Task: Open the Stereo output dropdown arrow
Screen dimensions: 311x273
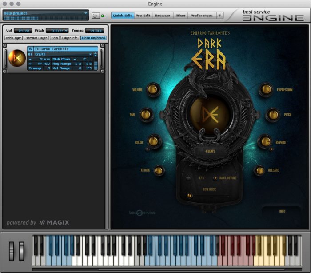Action: 30,59
